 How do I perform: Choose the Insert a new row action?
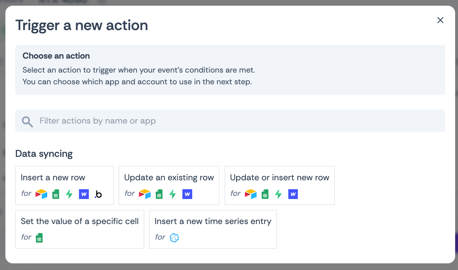tap(53, 177)
